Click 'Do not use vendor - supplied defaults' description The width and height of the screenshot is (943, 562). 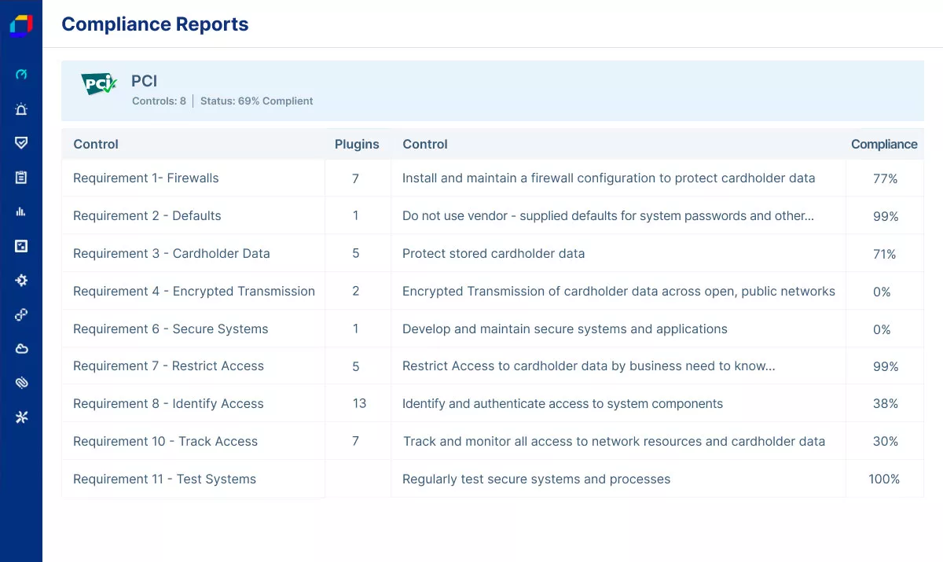coord(608,216)
